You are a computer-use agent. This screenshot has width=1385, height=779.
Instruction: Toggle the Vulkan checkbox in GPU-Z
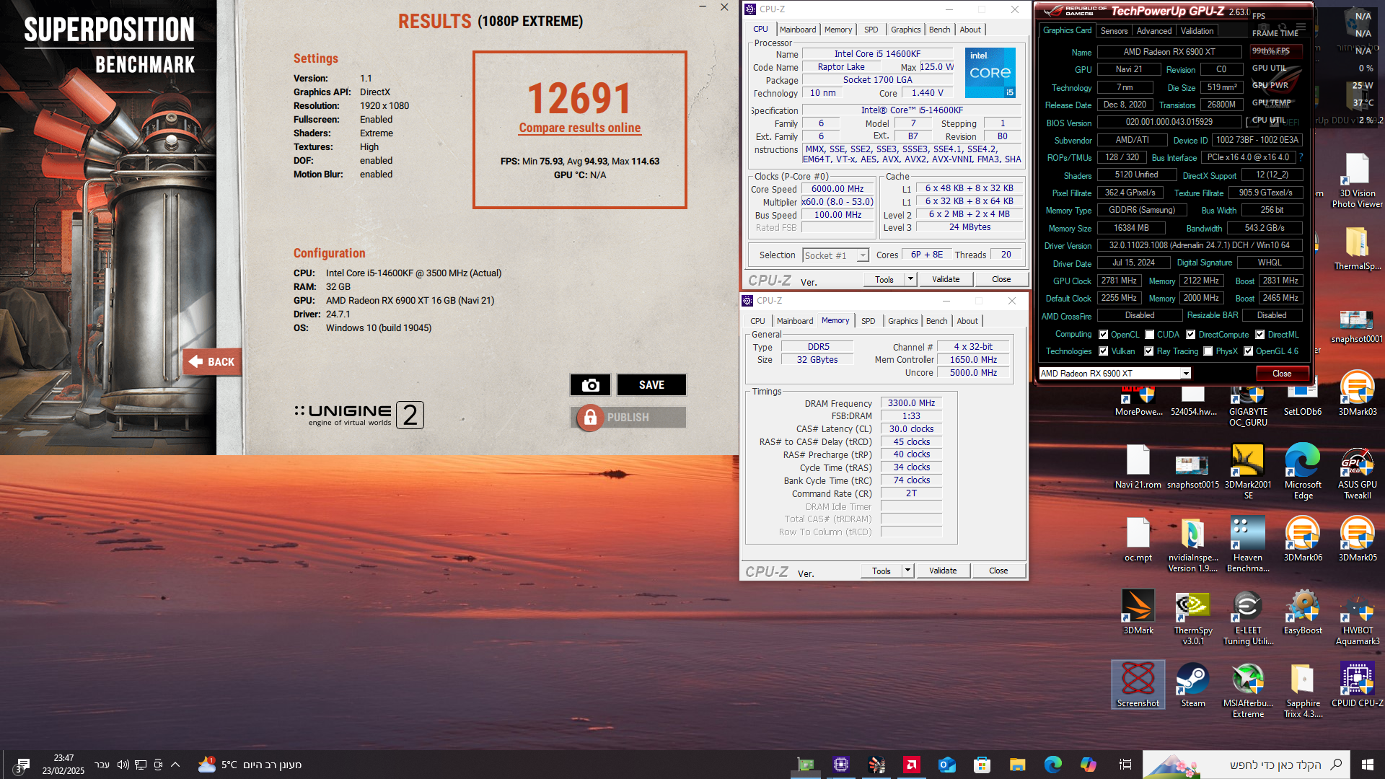tap(1103, 351)
